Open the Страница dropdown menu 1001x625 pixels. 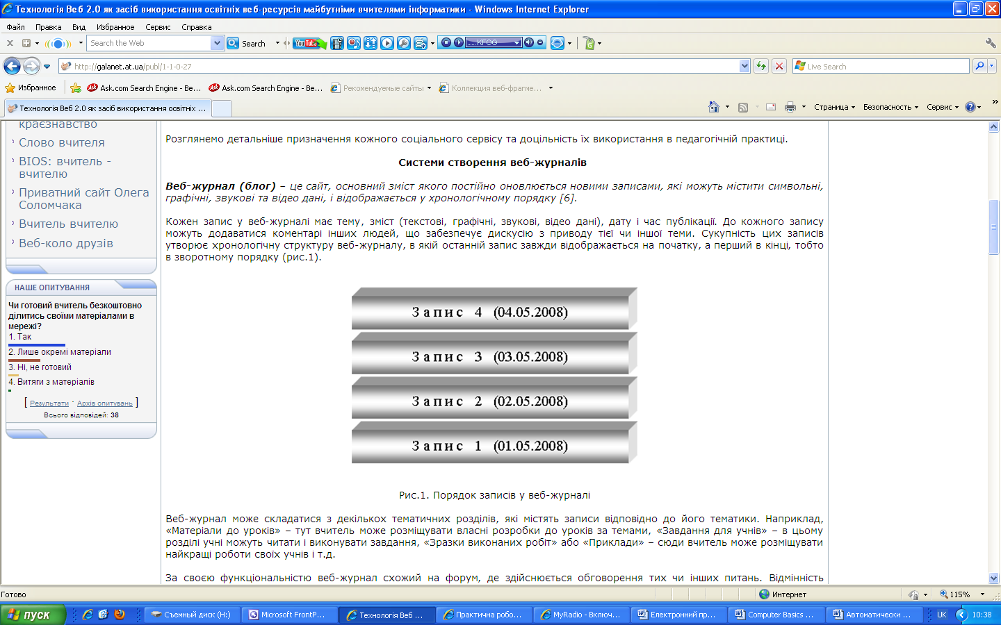tap(834, 107)
